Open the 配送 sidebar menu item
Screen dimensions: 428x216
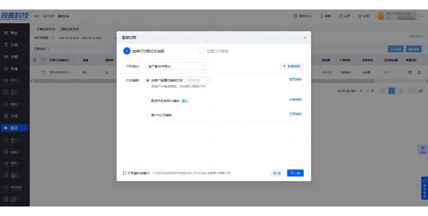click(14, 128)
